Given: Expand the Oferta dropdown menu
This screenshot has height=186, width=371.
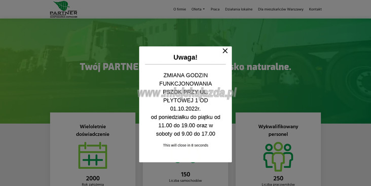Looking at the screenshot, I should coord(198,9).
